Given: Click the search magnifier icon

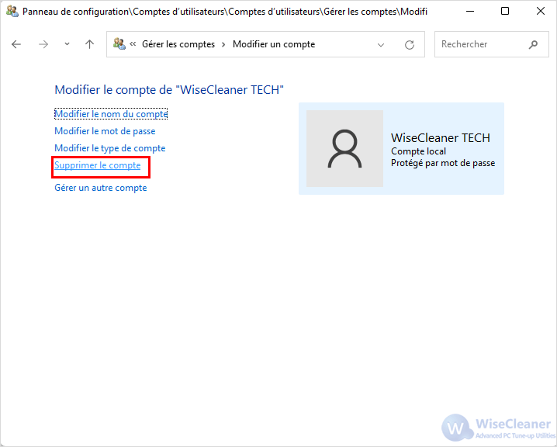Looking at the screenshot, I should (533, 44).
